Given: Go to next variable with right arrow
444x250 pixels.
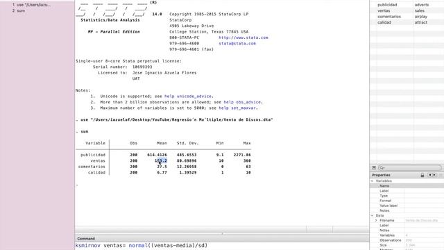Looking at the screenshot, I should point(434,175).
